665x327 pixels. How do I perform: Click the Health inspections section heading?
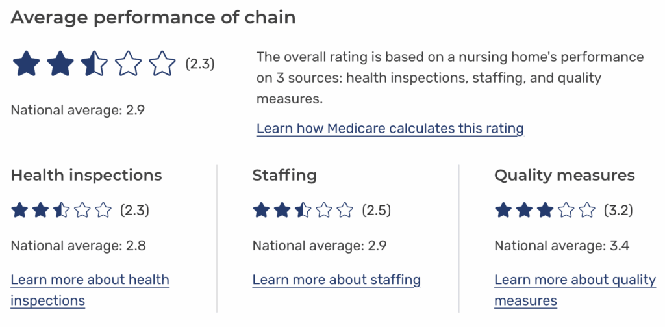[x=86, y=175]
